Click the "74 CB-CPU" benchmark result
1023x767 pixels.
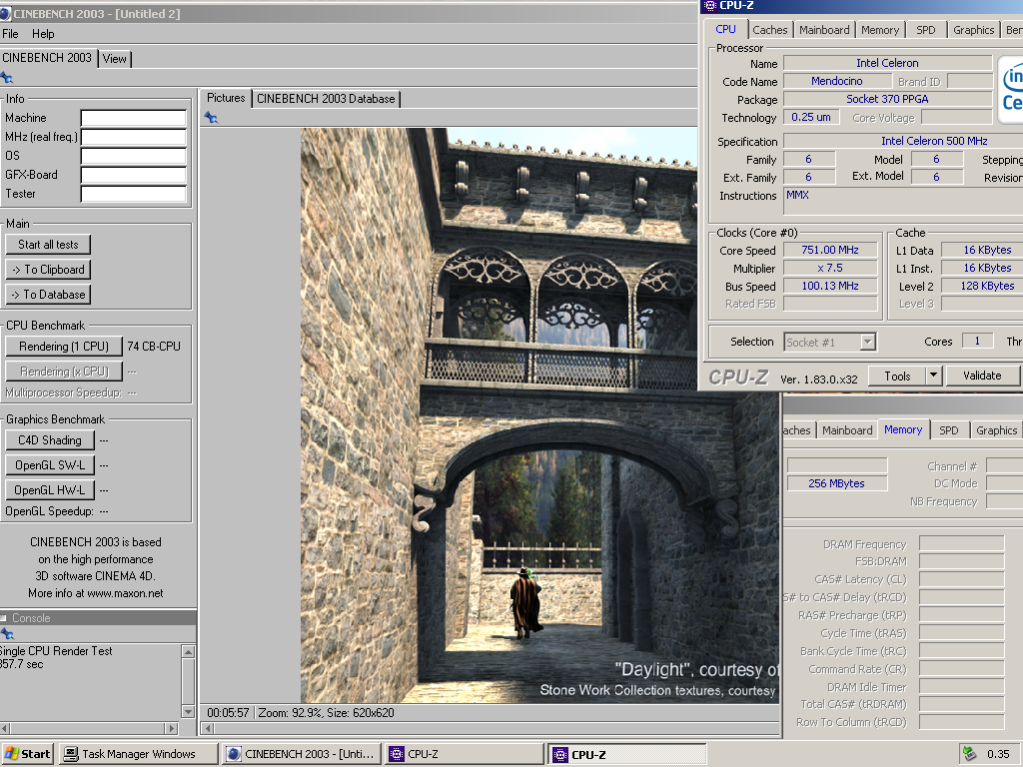pyautogui.click(x=154, y=347)
